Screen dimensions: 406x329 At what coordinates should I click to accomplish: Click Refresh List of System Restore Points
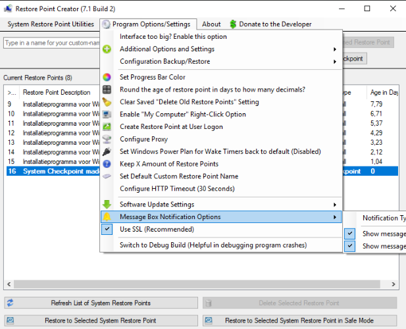click(x=101, y=303)
